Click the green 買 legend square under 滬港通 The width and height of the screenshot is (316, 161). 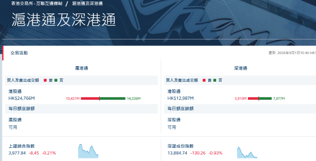[56, 80]
